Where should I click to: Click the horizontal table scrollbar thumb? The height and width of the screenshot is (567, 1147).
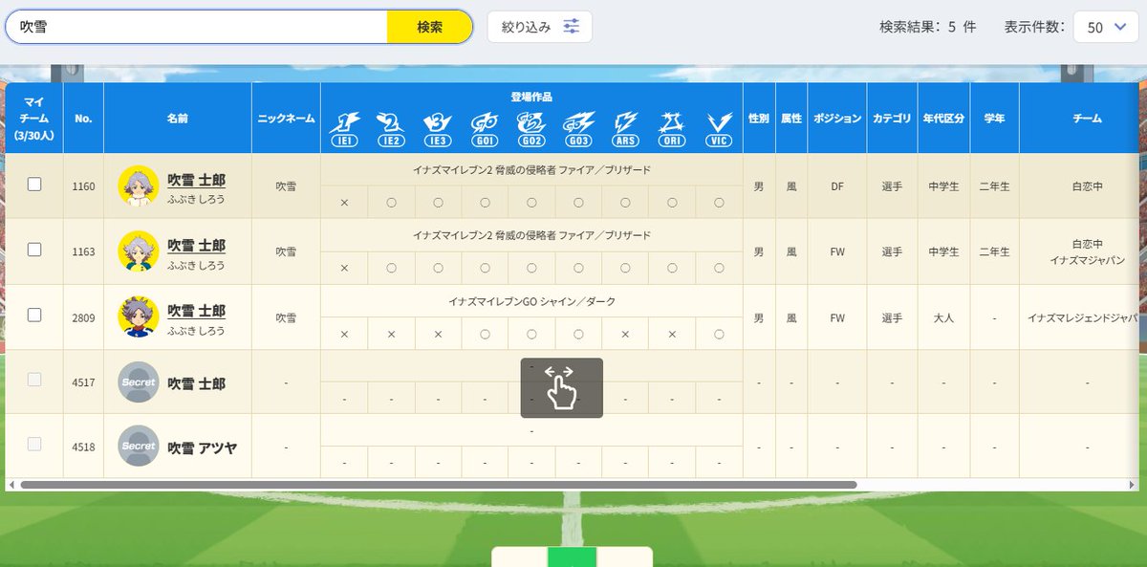click(439, 485)
